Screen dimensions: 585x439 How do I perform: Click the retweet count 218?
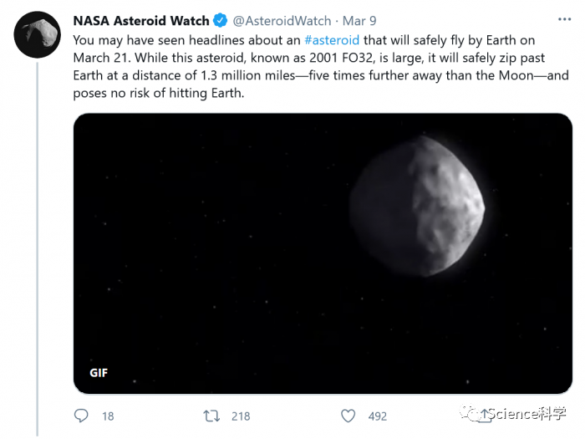(241, 416)
